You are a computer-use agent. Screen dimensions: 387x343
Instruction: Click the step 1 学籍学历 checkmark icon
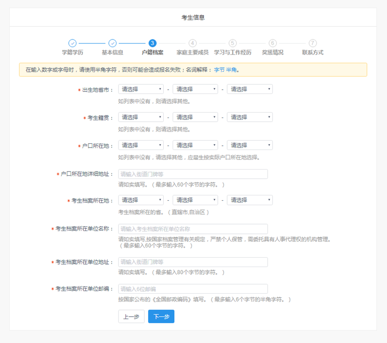72,43
